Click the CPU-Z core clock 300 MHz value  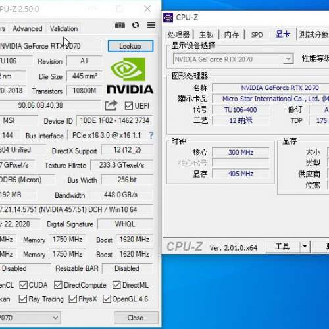pyautogui.click(x=241, y=152)
